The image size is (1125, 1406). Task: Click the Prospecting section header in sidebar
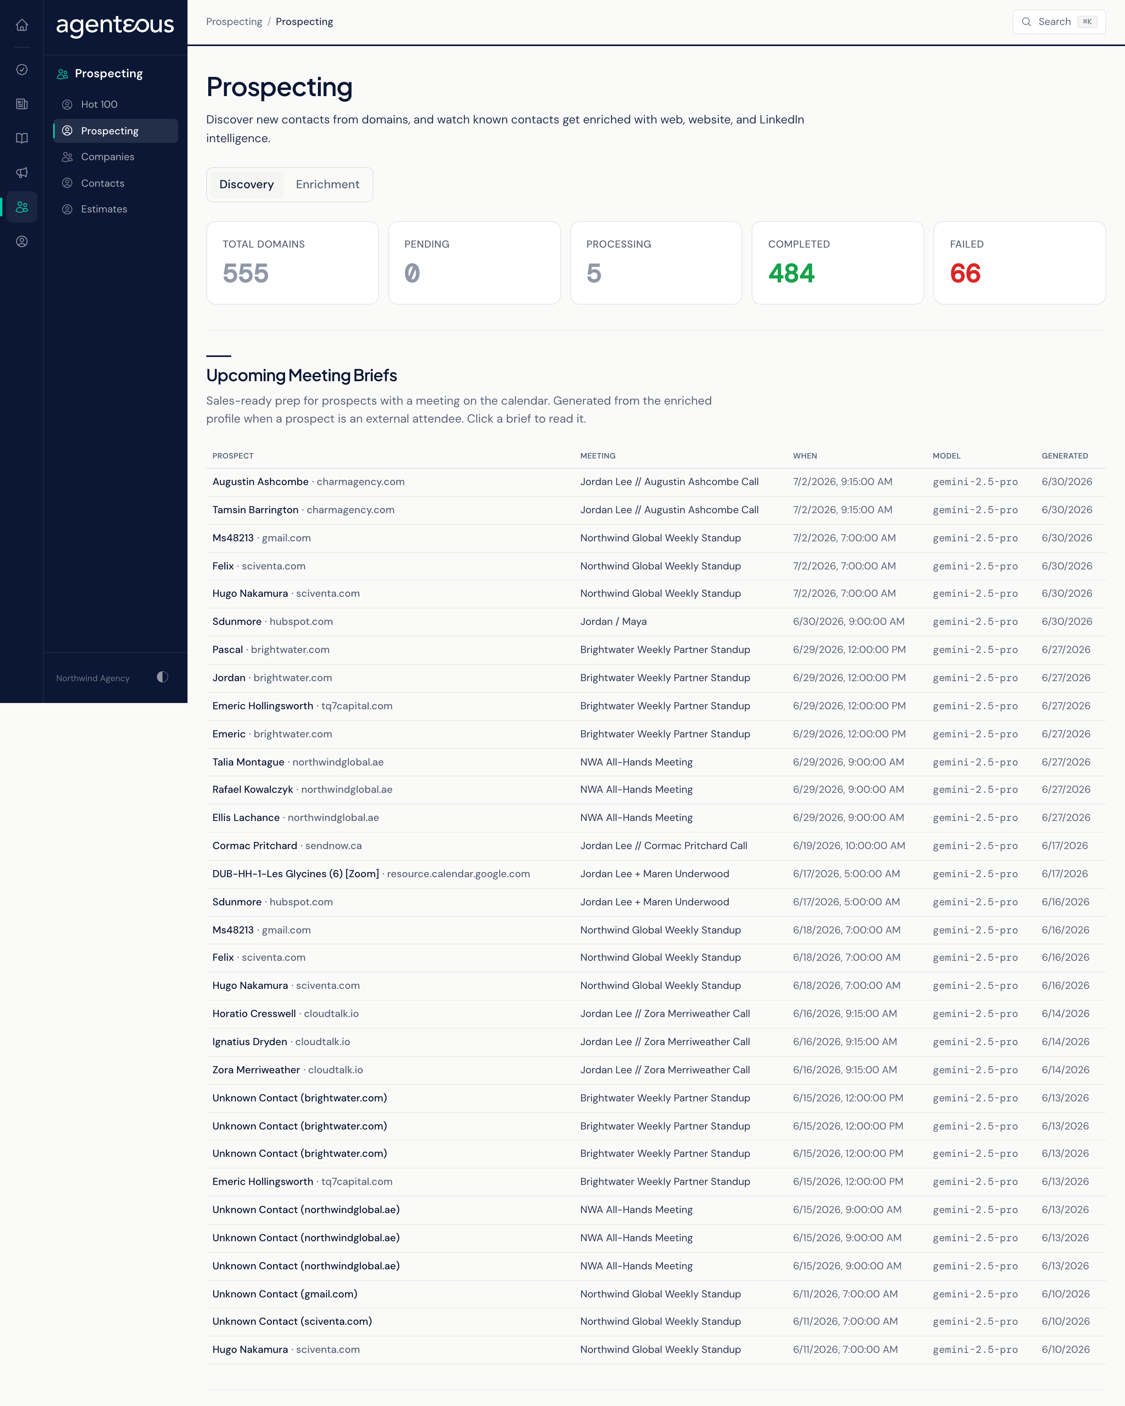[x=100, y=74]
